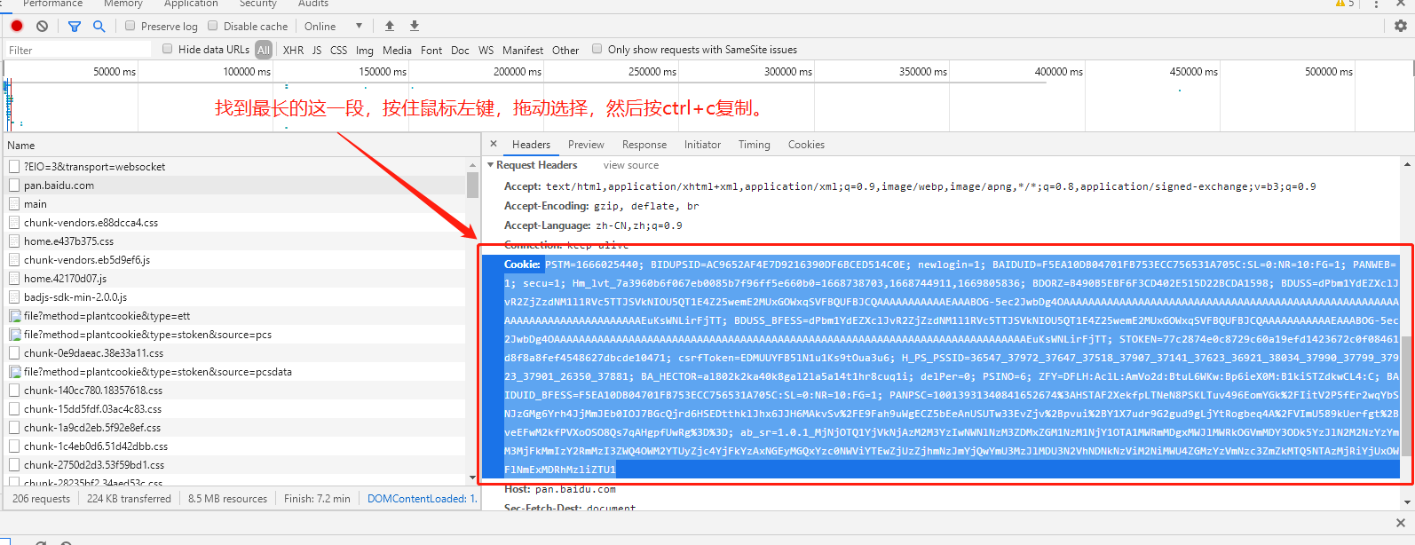1415x545 pixels.
Task: Select chunk-vendors.eb5d9ef6.js request
Action: click(x=235, y=260)
